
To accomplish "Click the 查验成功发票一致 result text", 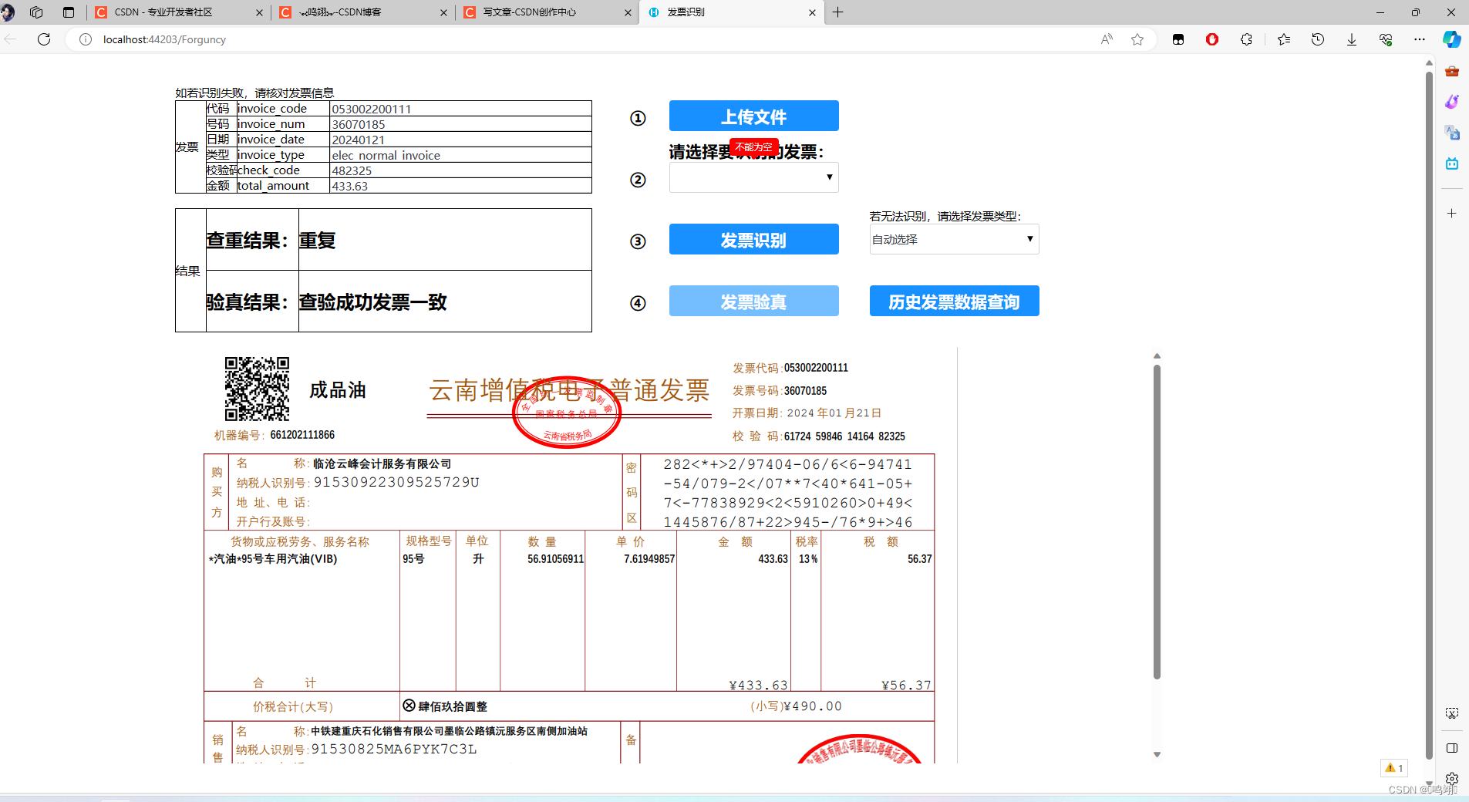I will click(373, 302).
